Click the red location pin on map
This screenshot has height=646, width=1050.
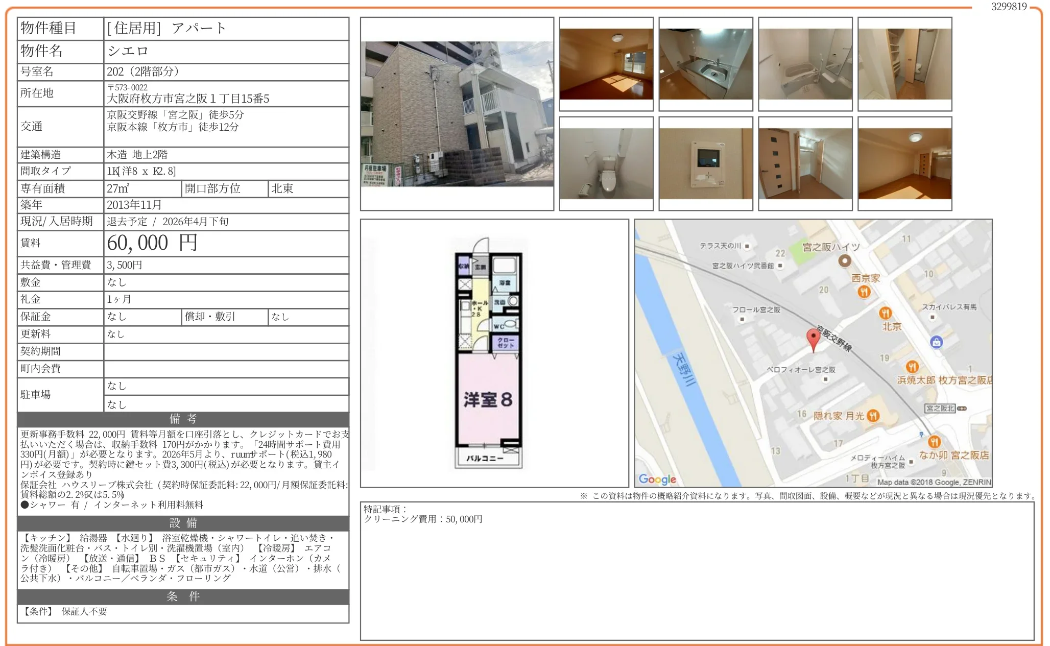coord(813,339)
